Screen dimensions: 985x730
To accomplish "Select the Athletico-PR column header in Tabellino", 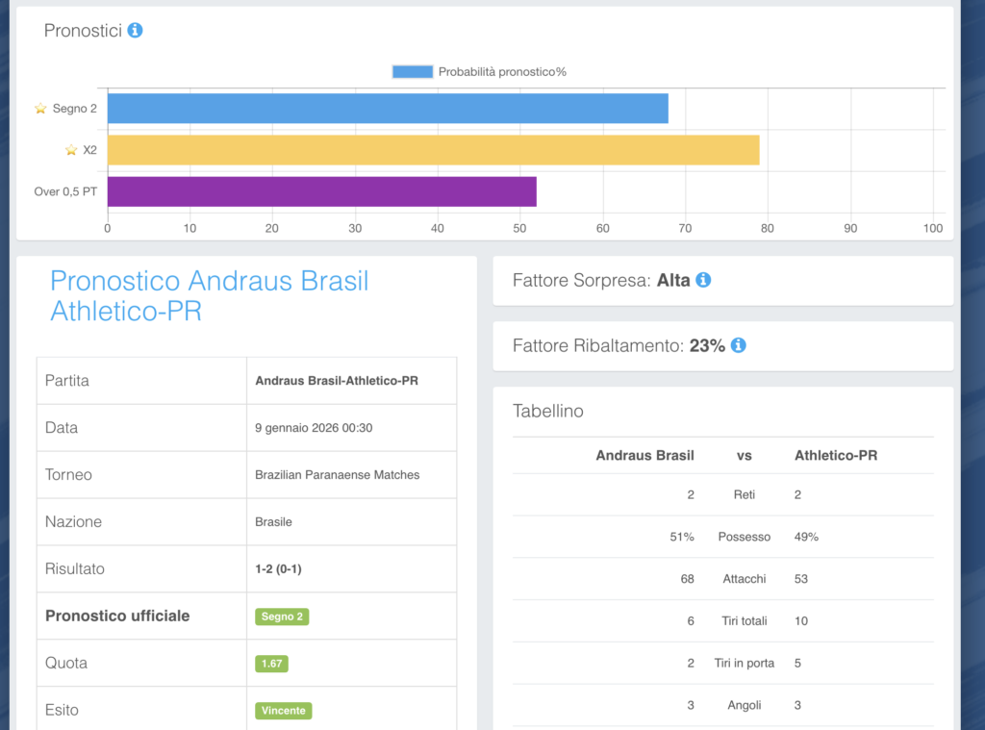I will (x=835, y=455).
